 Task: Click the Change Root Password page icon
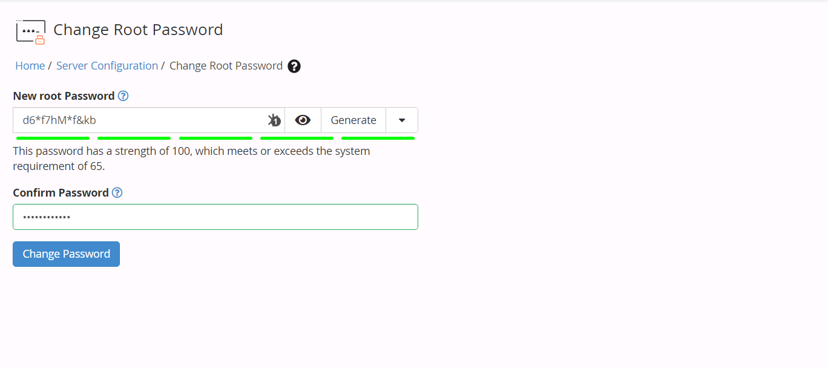[31, 31]
